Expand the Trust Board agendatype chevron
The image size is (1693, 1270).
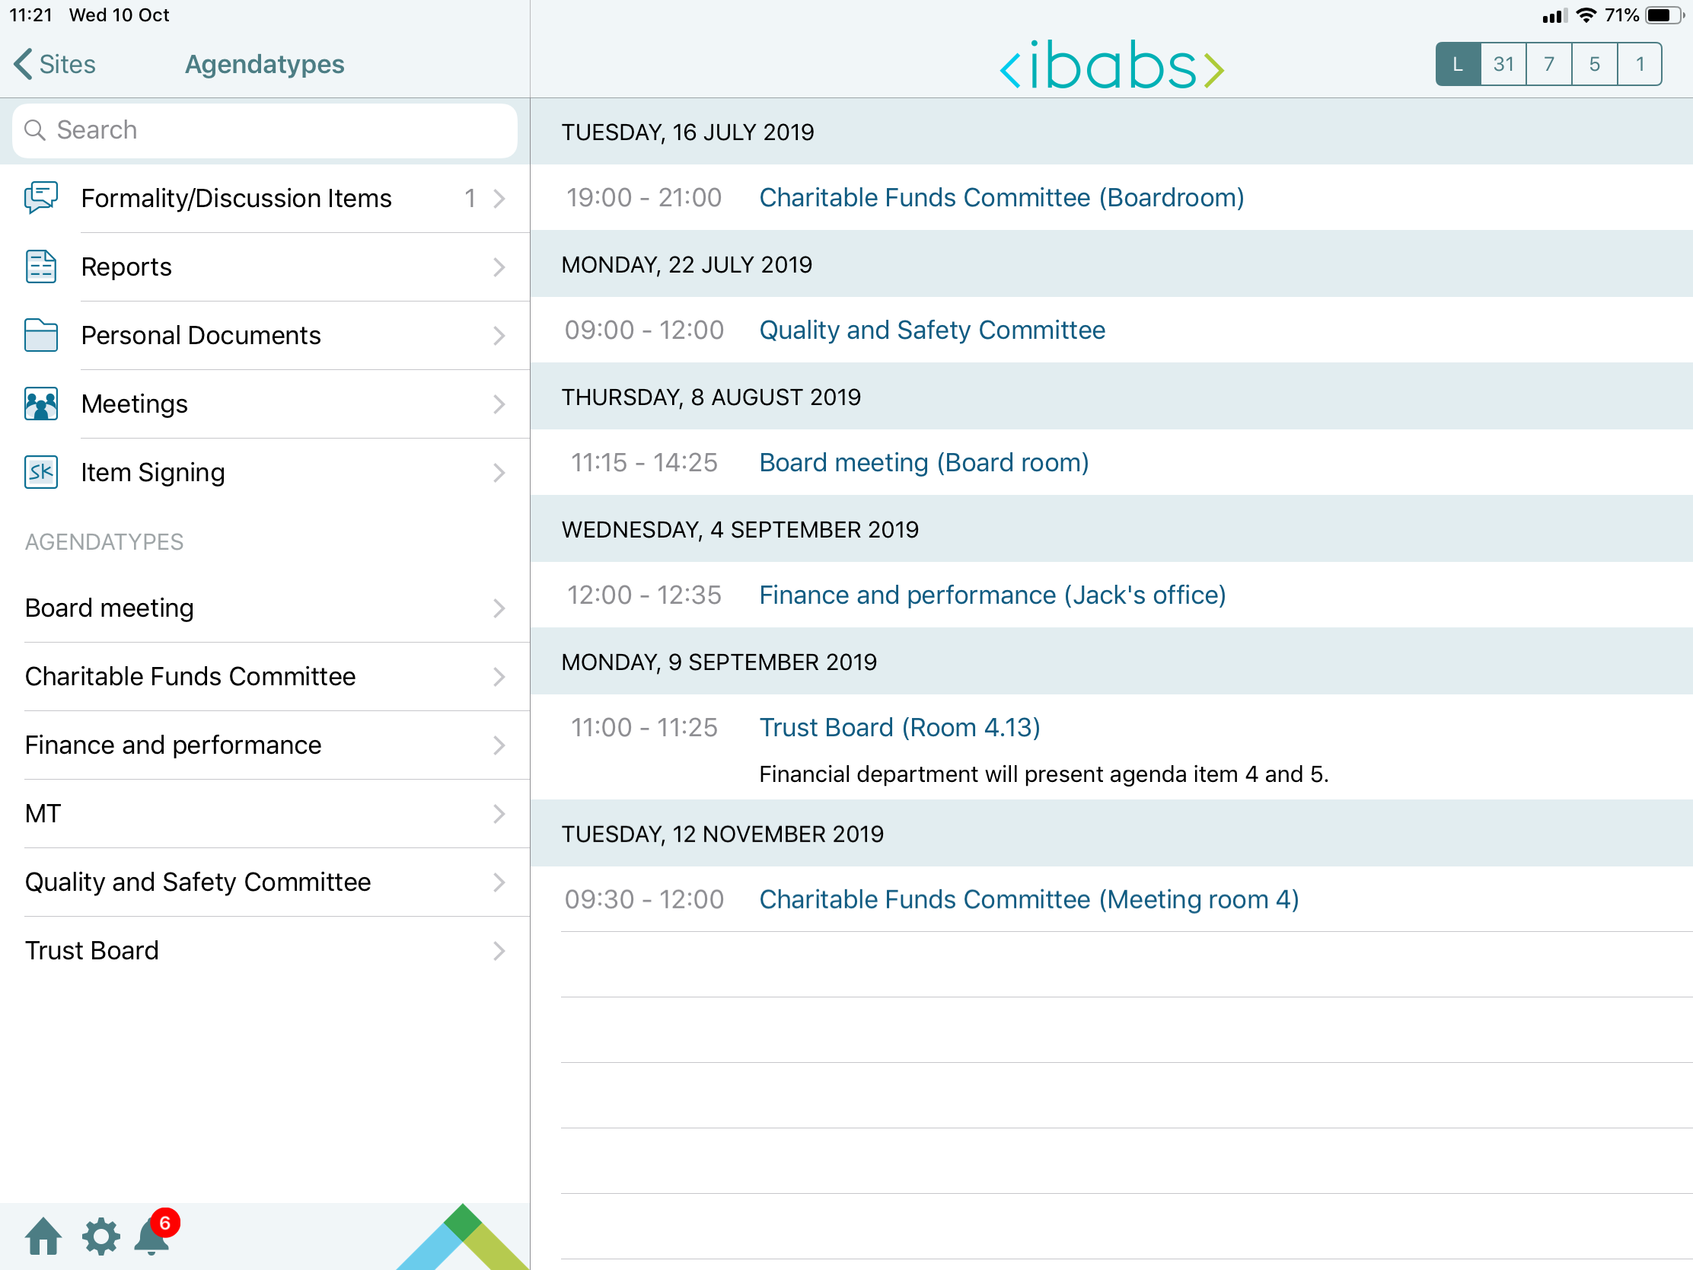pyautogui.click(x=499, y=951)
